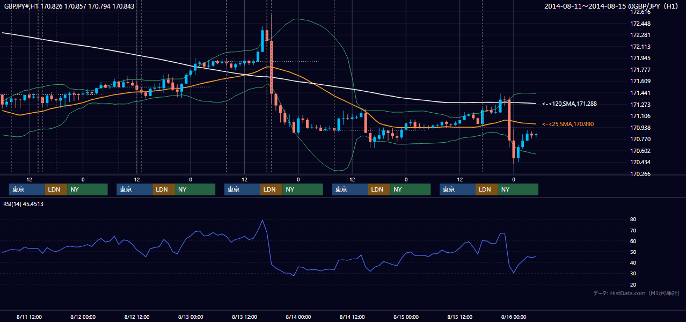Viewport: 686px width, 322px height.
Task: Click the rightmost NY session block
Action: pyautogui.click(x=518, y=189)
